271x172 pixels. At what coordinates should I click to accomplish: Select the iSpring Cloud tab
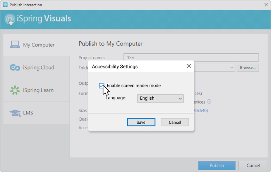coord(36,68)
